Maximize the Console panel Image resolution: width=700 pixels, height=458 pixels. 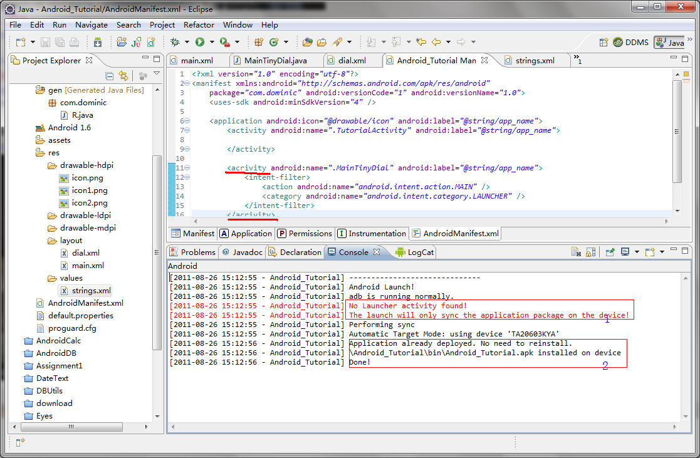(x=685, y=251)
